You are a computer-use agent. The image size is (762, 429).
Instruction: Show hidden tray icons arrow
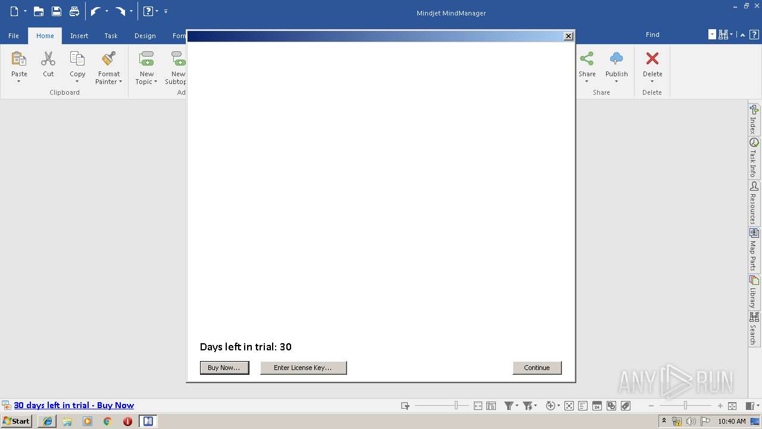(664, 421)
